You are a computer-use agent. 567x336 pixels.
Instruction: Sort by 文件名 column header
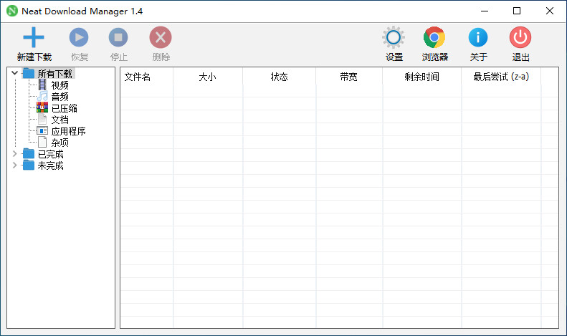[x=138, y=77]
